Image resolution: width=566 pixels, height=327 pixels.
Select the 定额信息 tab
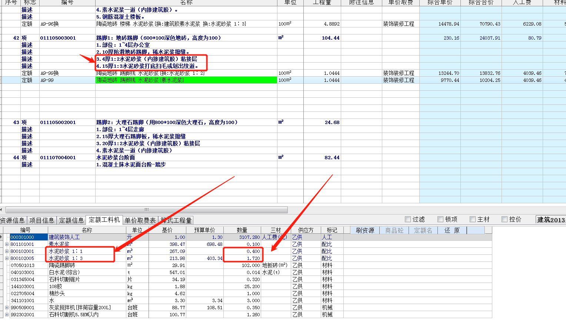click(x=71, y=220)
